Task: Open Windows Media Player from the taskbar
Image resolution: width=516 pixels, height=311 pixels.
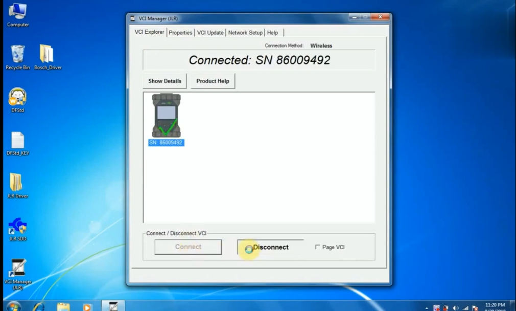Action: point(87,307)
